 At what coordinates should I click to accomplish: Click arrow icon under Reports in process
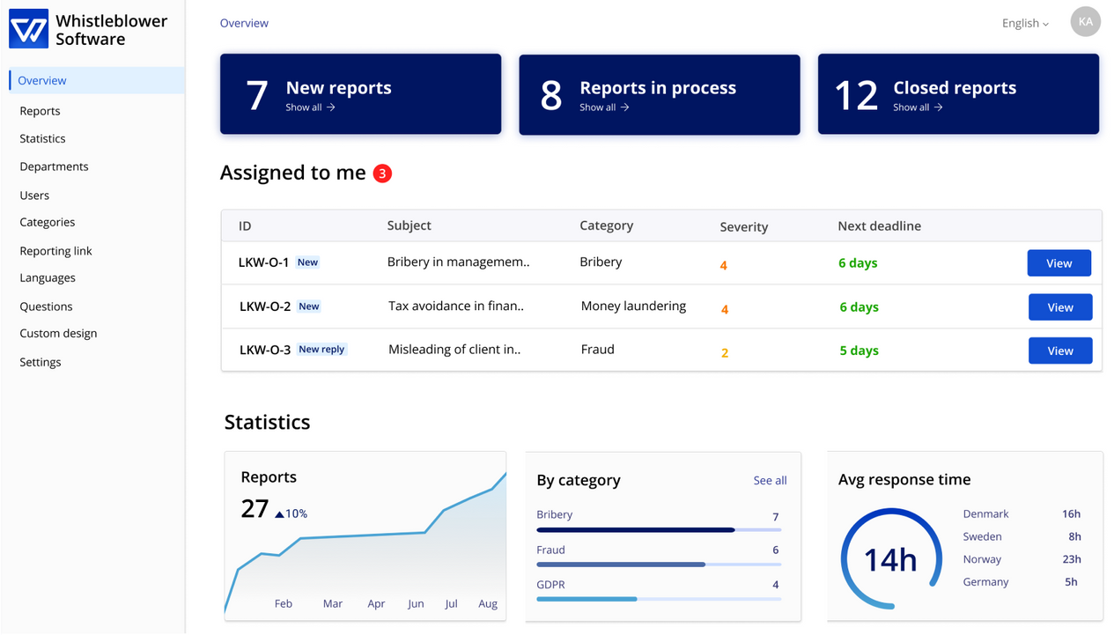coord(625,107)
